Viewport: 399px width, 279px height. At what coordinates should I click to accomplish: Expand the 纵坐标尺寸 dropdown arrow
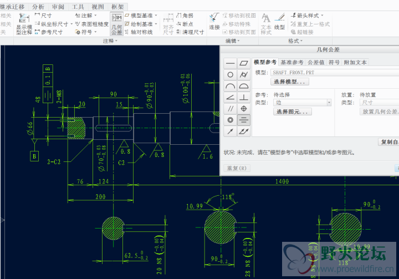(x=71, y=24)
